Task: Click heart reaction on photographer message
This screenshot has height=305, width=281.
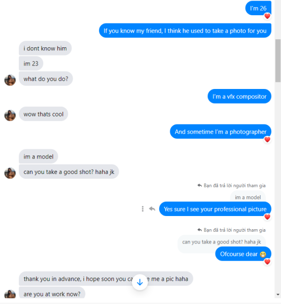Action: (267, 139)
